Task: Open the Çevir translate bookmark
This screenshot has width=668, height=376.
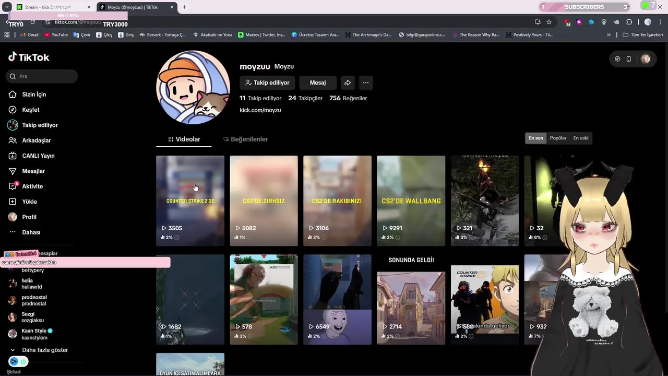Action: click(82, 35)
